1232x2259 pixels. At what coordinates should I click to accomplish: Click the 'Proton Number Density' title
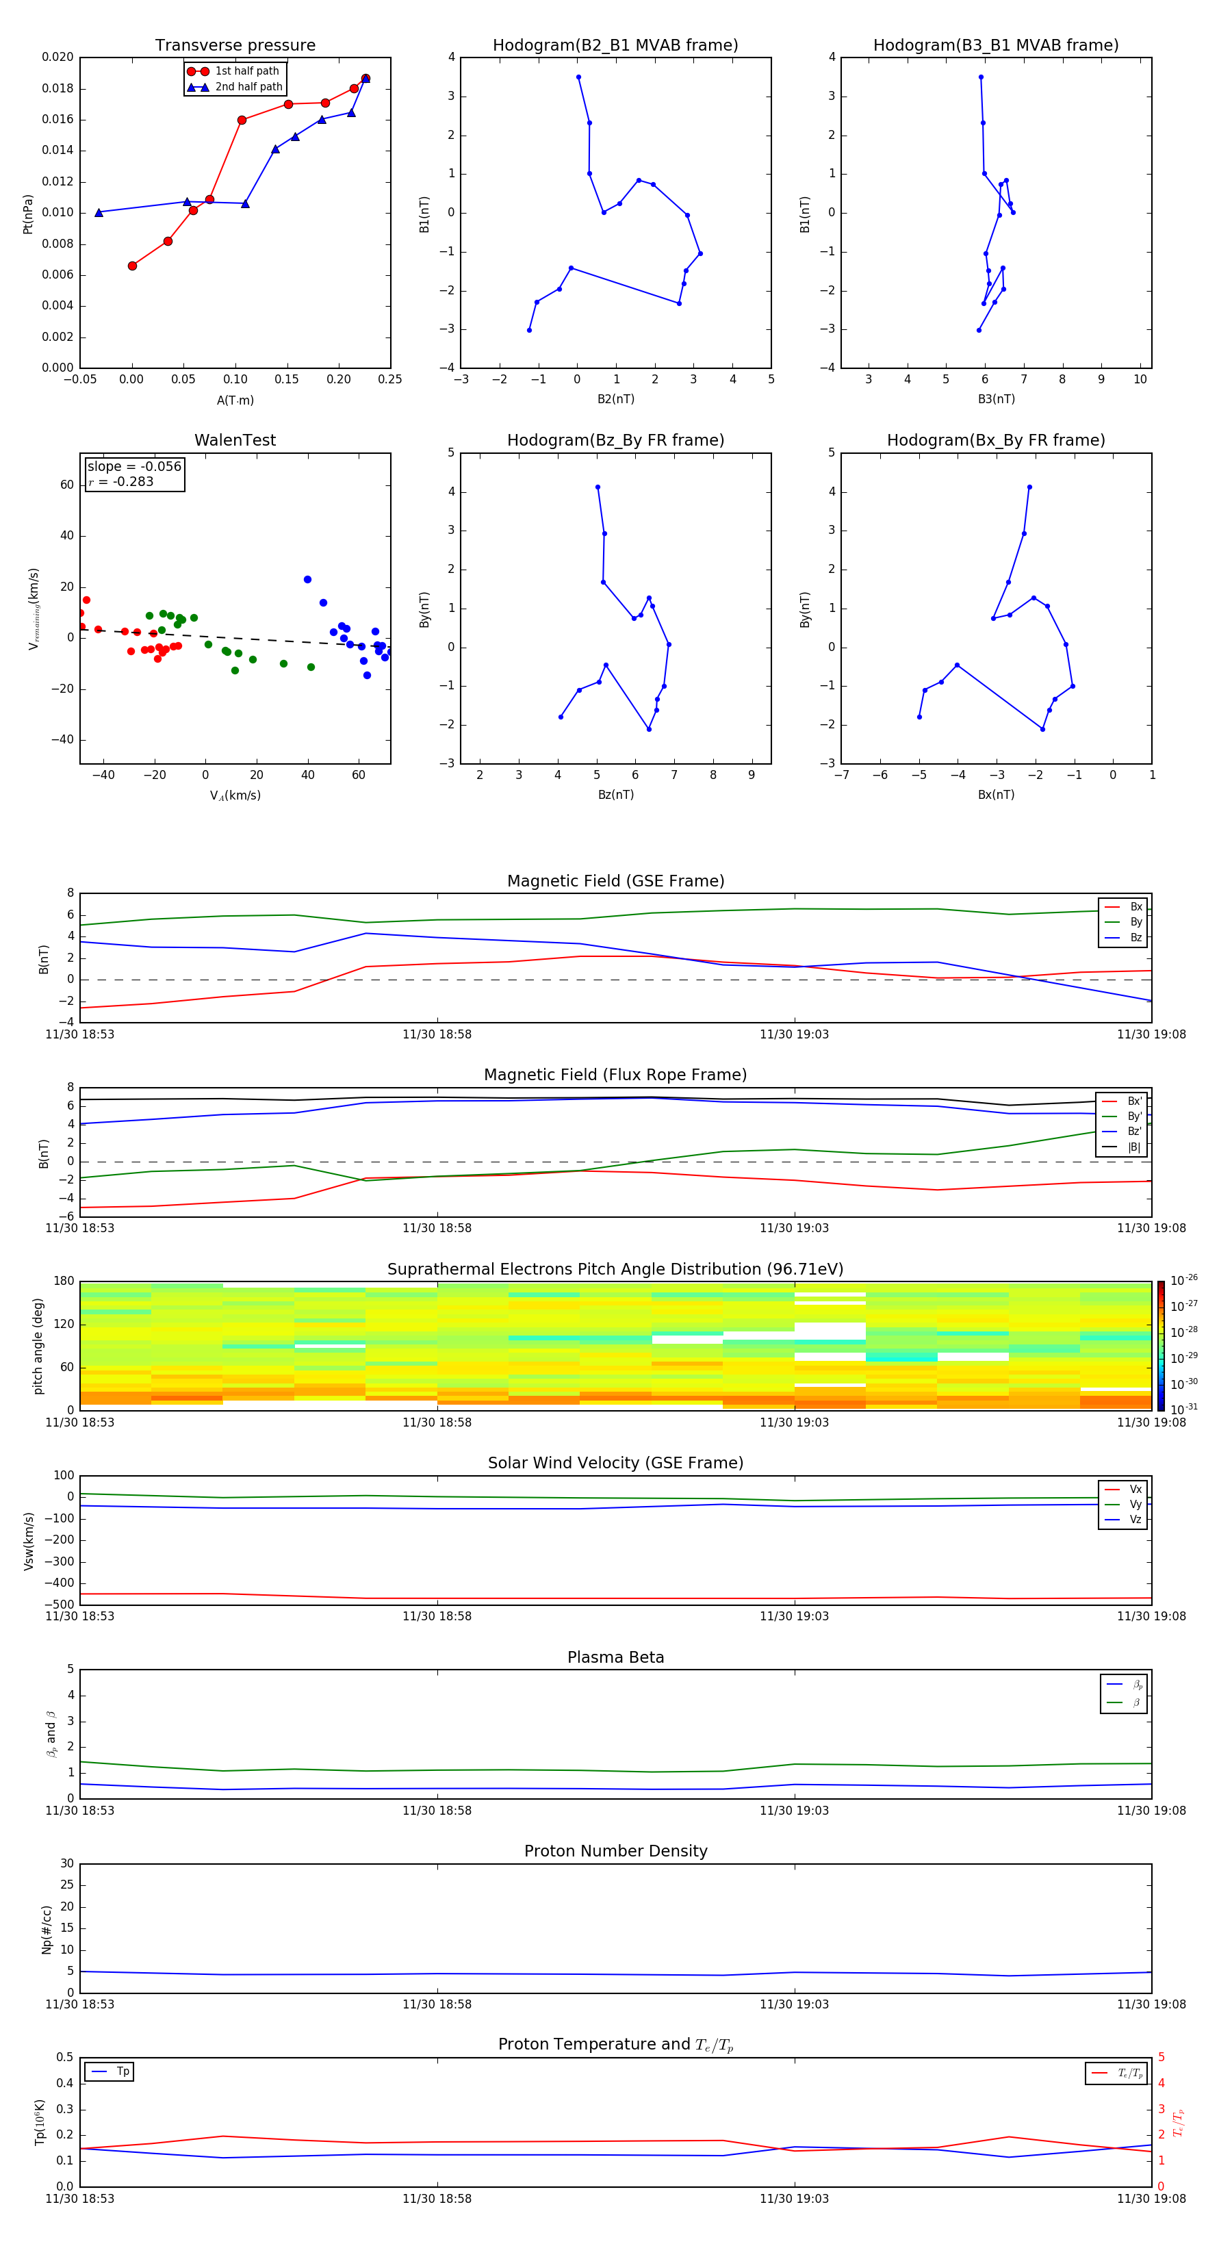point(615,1852)
